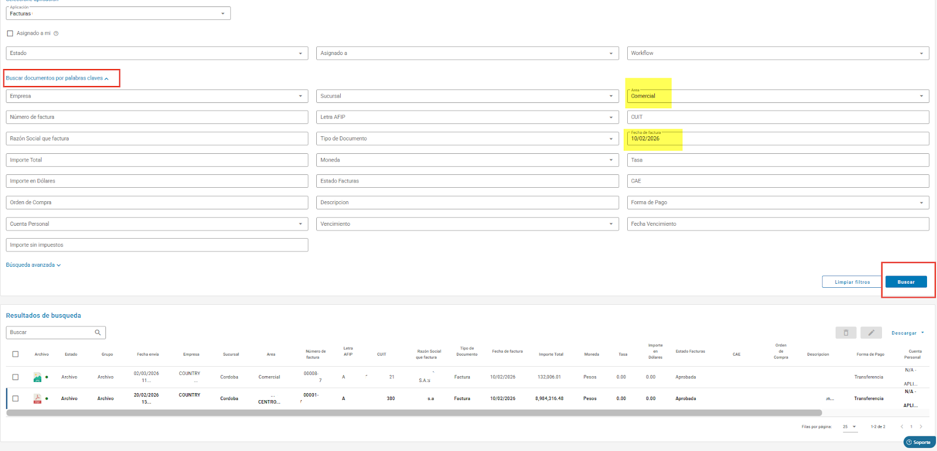Image resolution: width=937 pixels, height=451 pixels.
Task: Open the Descargar dropdown menu
Action: 908,333
